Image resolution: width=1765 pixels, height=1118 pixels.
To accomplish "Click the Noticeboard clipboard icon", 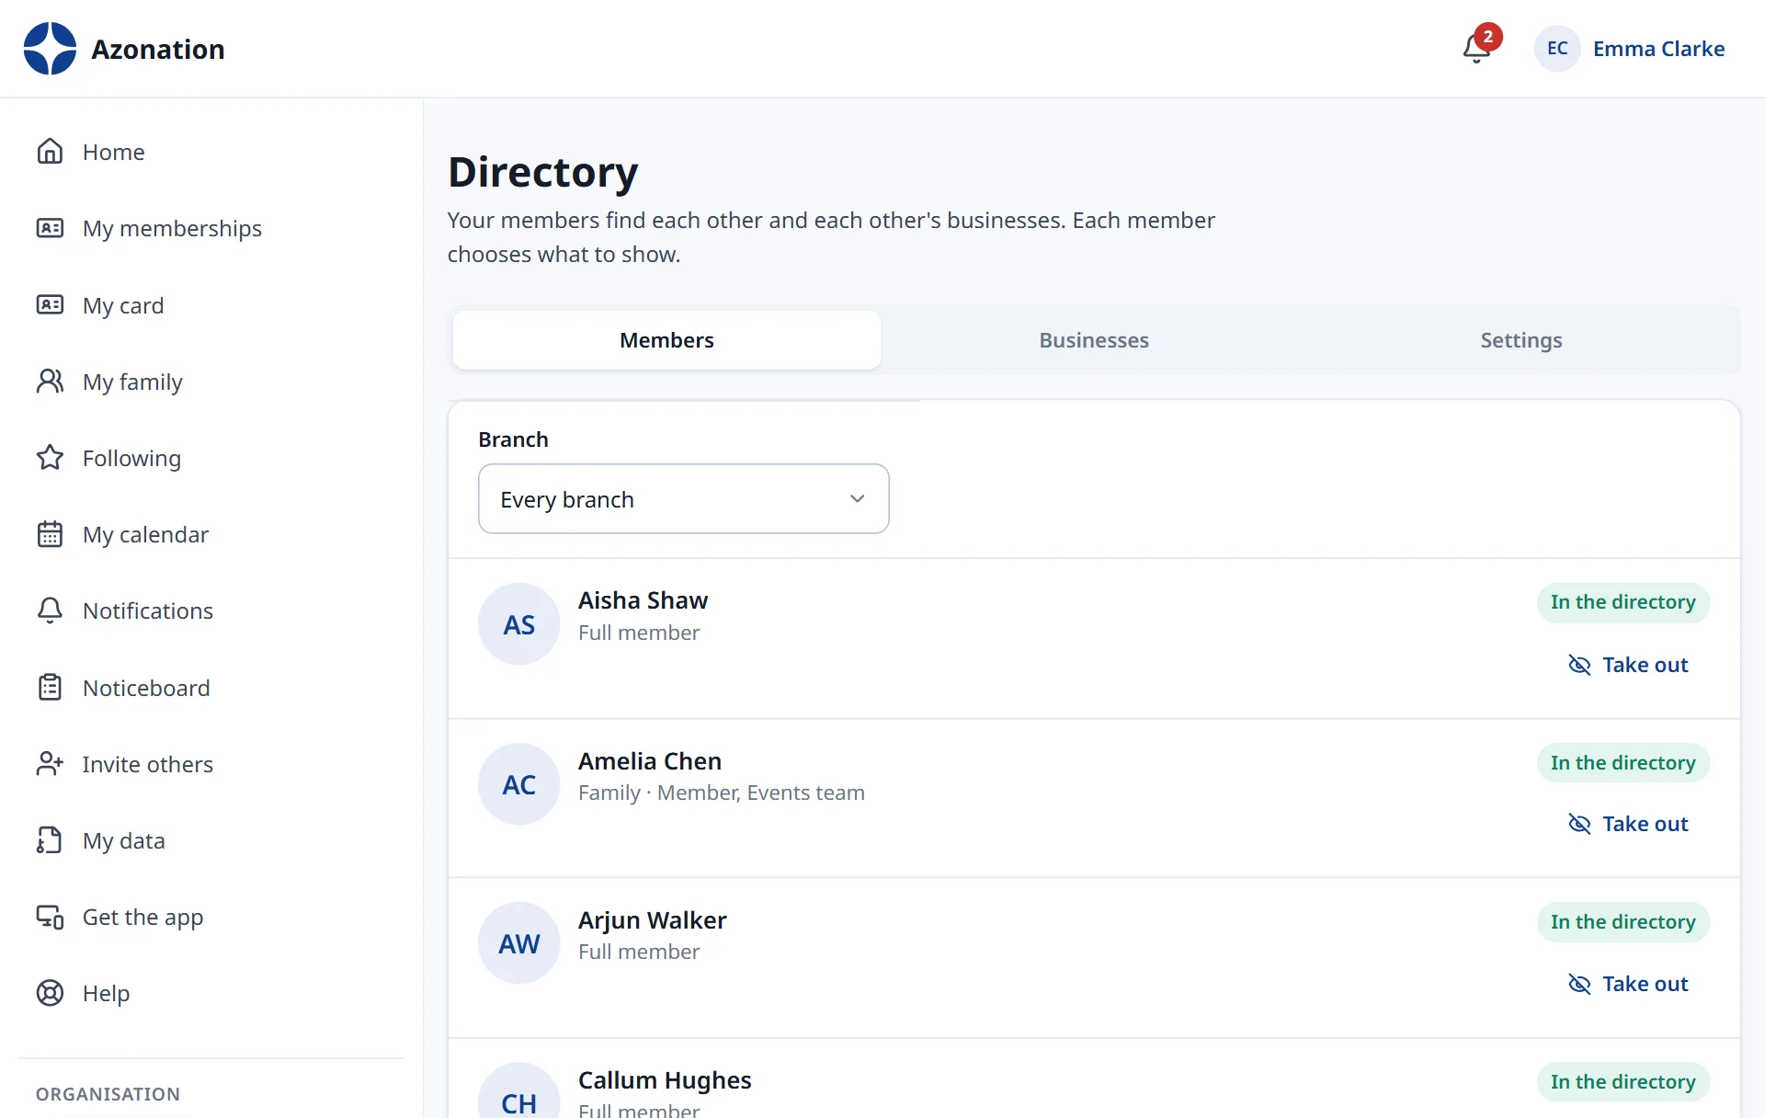I will [x=50, y=688].
